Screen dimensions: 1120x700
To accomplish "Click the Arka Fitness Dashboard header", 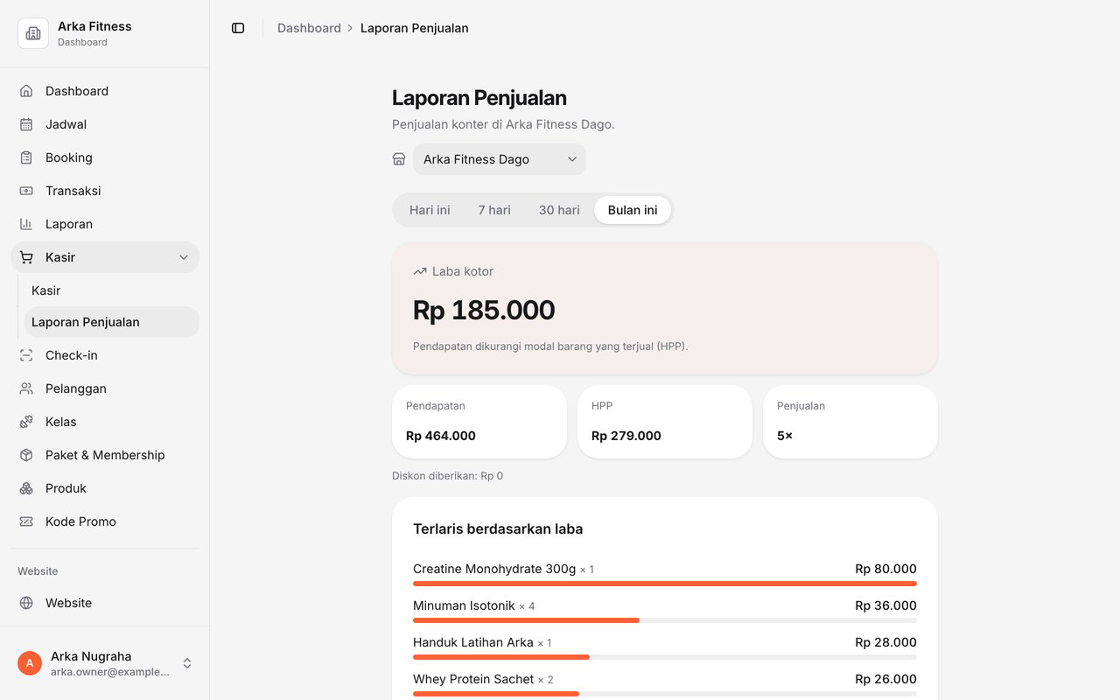I will (105, 33).
